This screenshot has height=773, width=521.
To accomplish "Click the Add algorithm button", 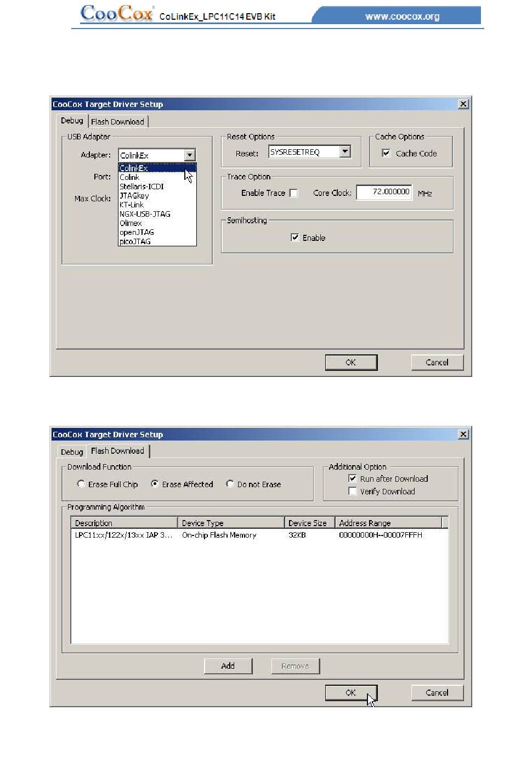I will (228, 666).
